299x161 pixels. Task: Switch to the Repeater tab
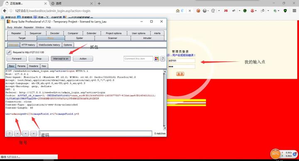tap(16, 33)
